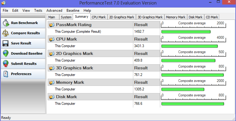Click the CPU Mark green result bar
Viewport: 236px width, 121px height.
pos(190,46)
